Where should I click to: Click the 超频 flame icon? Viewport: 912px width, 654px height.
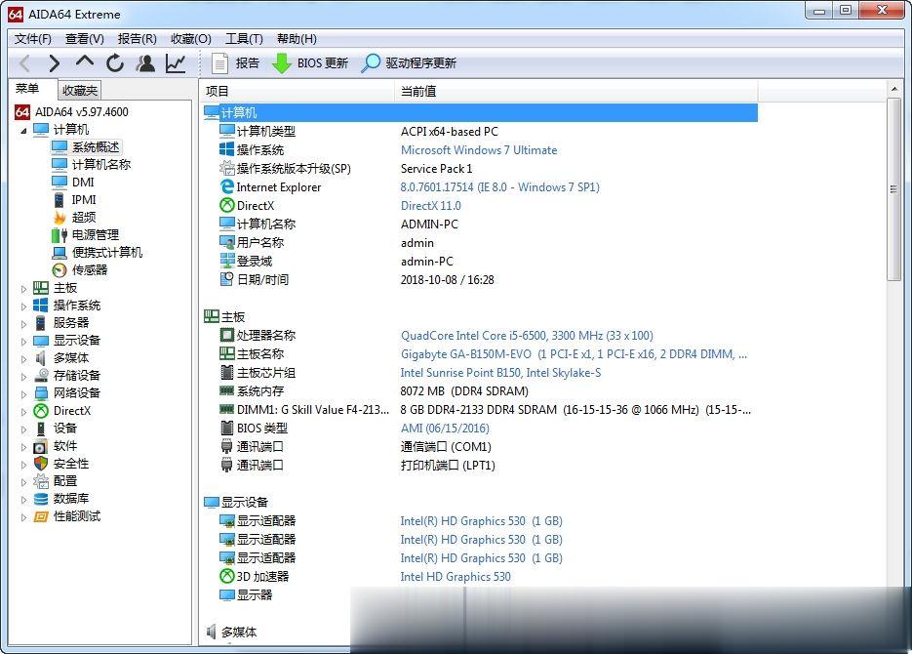point(59,217)
